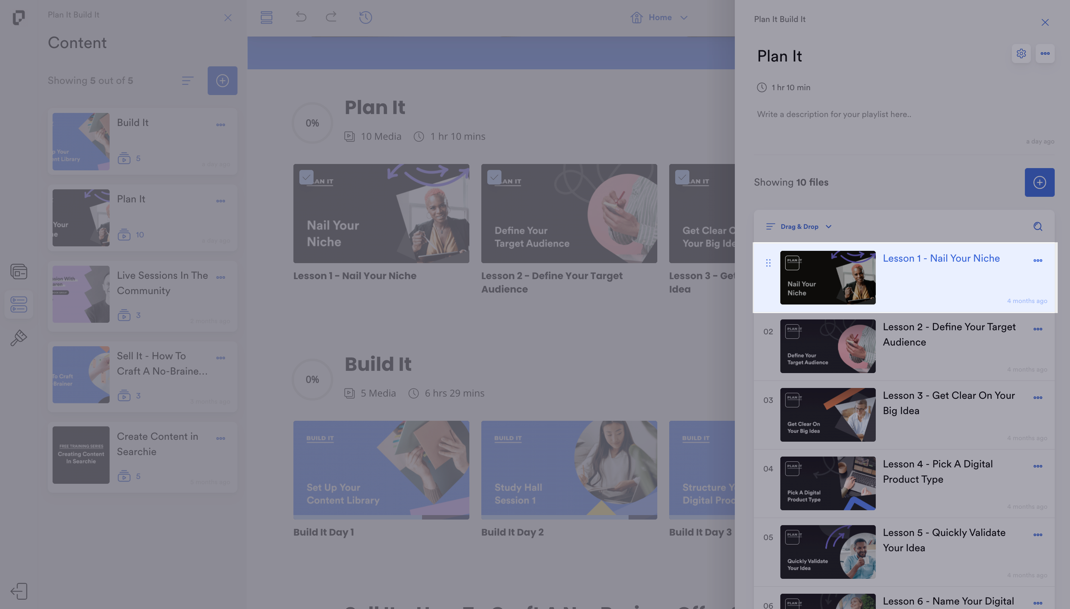Click Plan It Build It breadcrumb in right panel
The height and width of the screenshot is (609, 1070).
click(779, 19)
